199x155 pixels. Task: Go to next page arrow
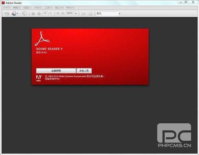point(39,13)
